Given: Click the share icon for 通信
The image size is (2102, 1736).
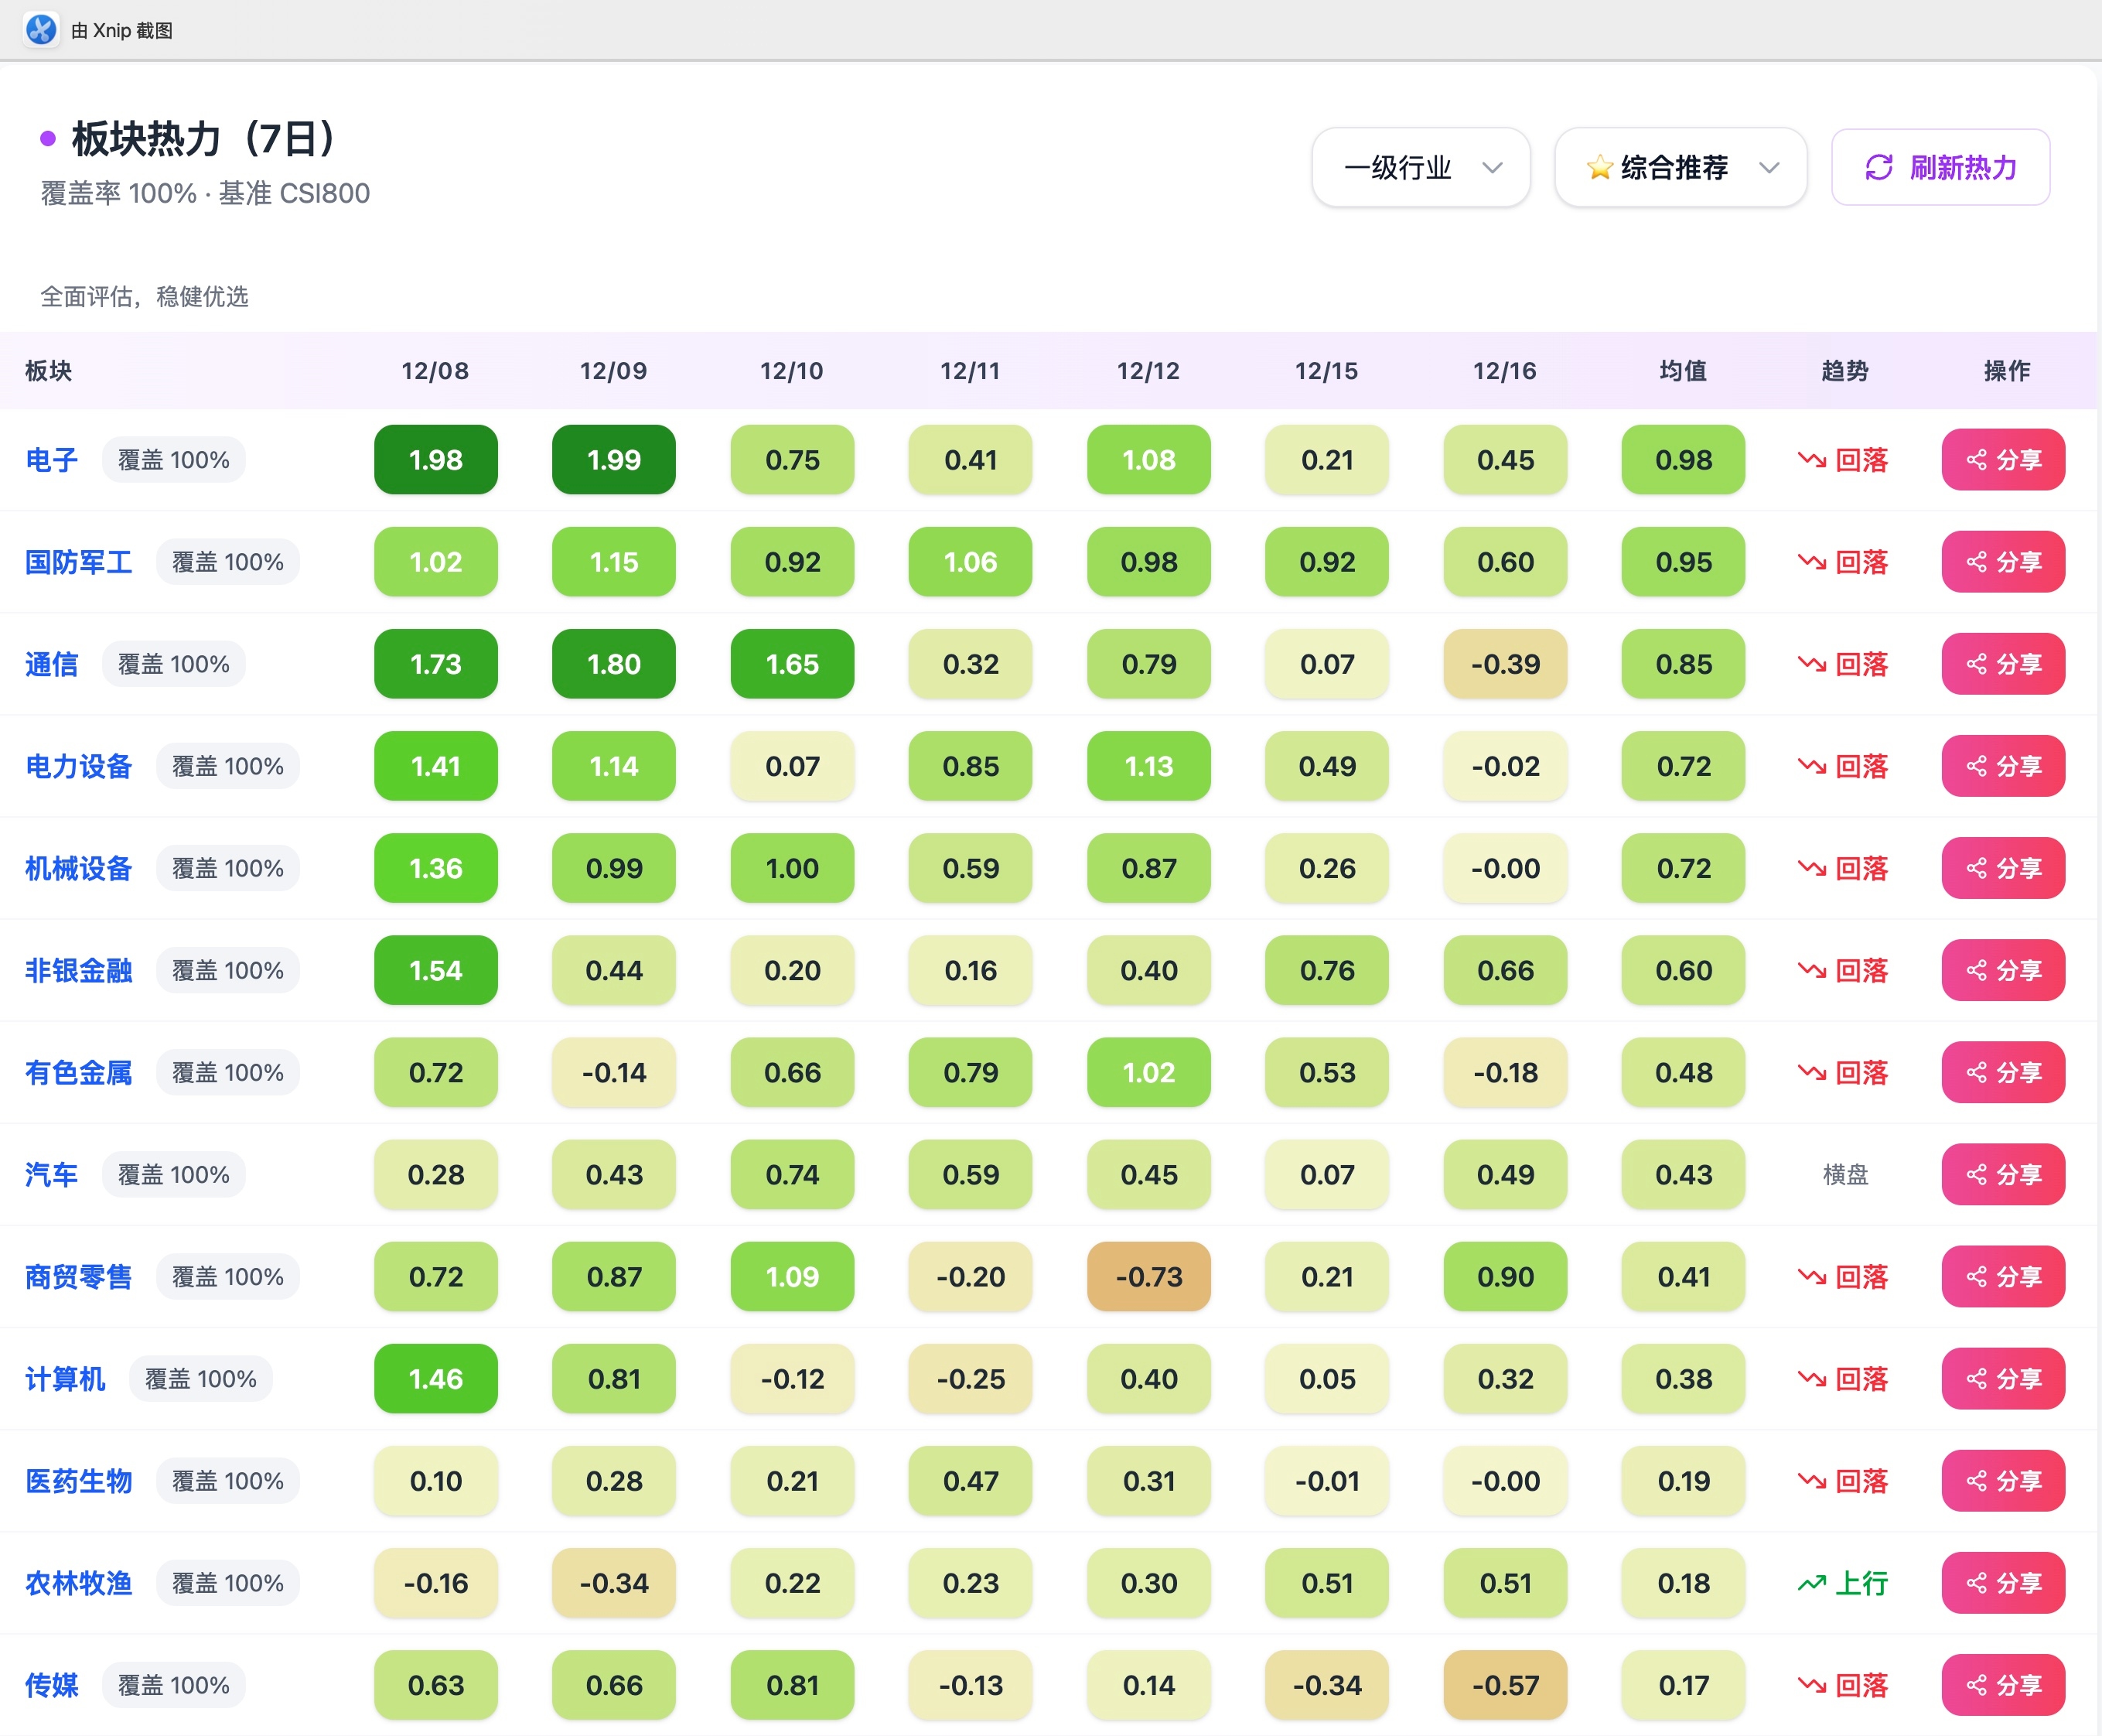Looking at the screenshot, I should click(1976, 664).
